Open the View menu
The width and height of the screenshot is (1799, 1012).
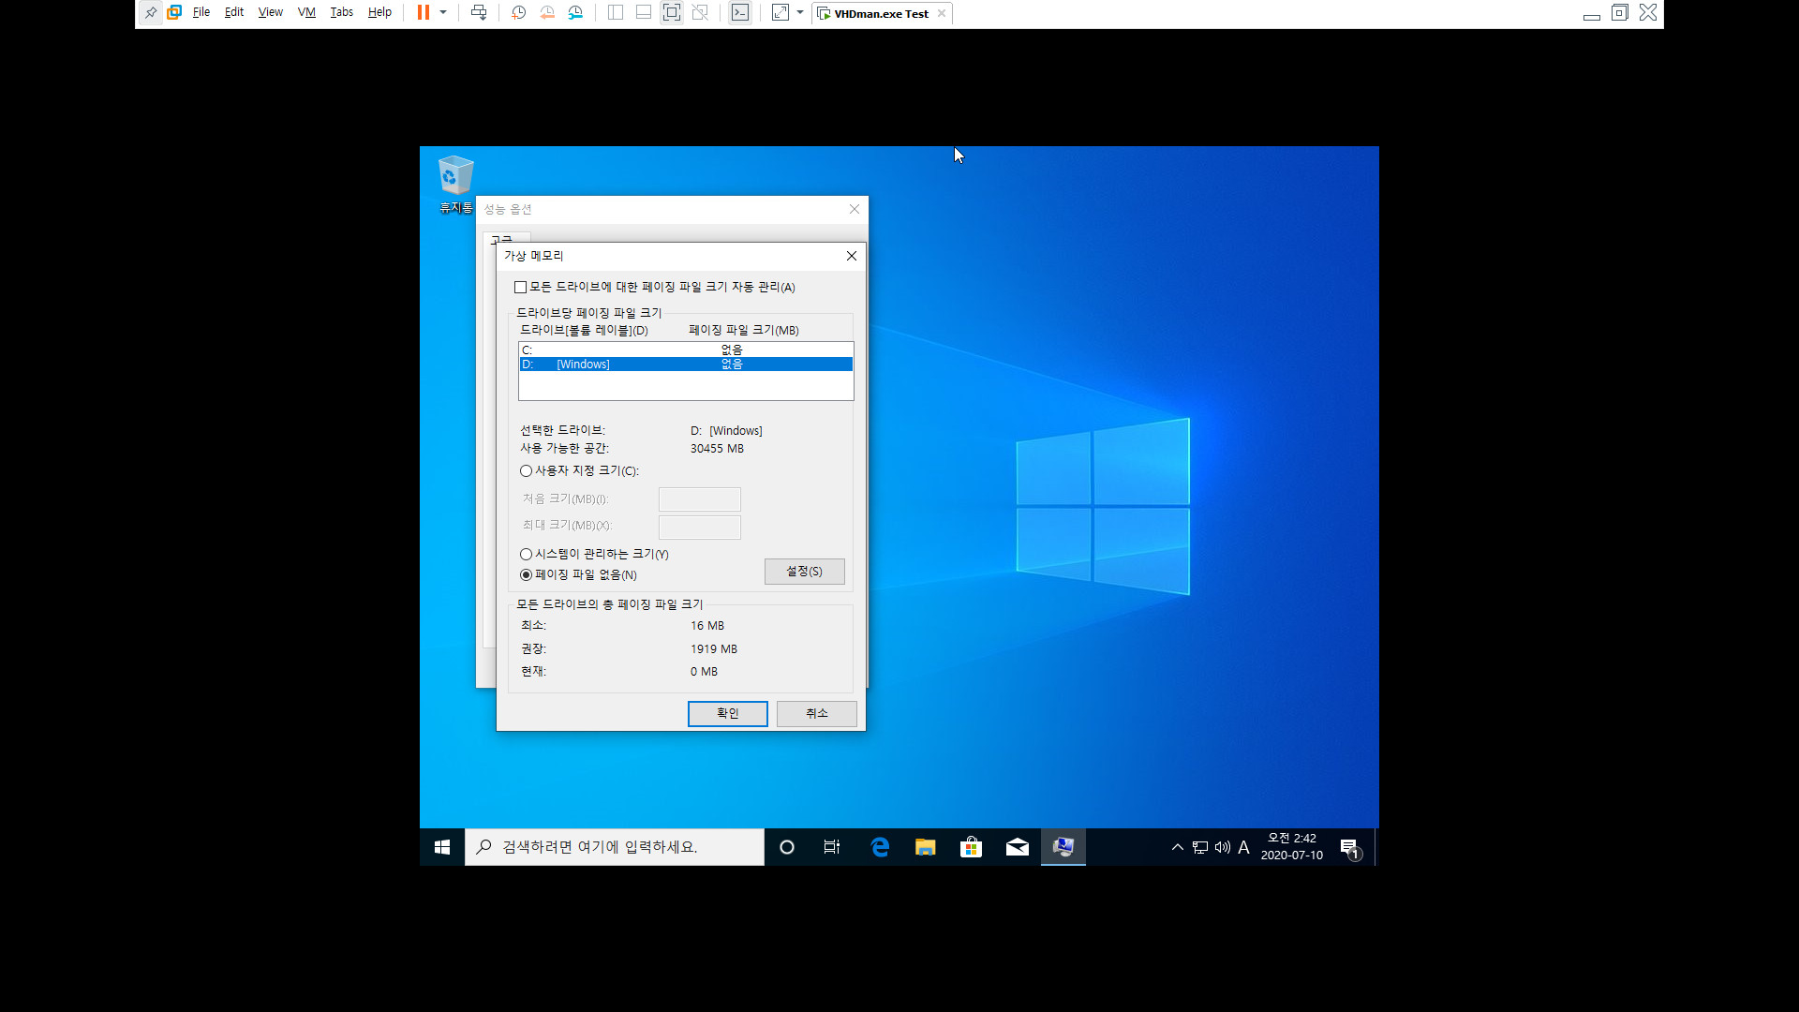click(271, 13)
